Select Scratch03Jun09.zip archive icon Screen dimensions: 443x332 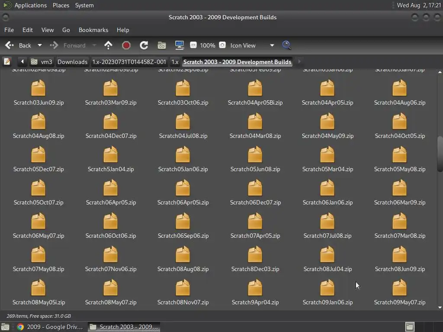pyautogui.click(x=38, y=88)
